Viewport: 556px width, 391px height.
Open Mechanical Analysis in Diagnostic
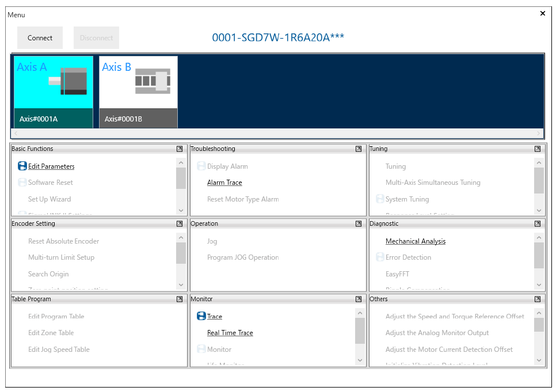coord(415,241)
